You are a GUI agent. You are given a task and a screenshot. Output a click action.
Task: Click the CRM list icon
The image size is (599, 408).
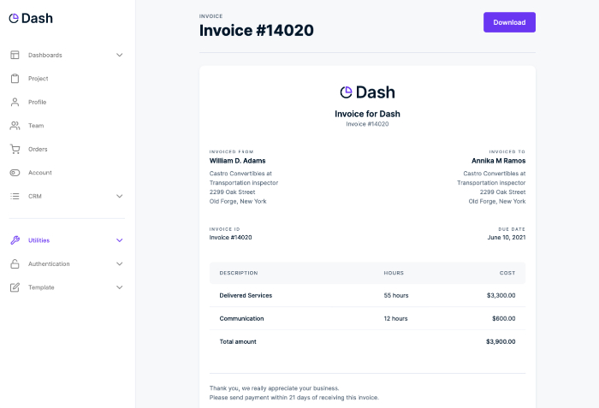coord(15,197)
